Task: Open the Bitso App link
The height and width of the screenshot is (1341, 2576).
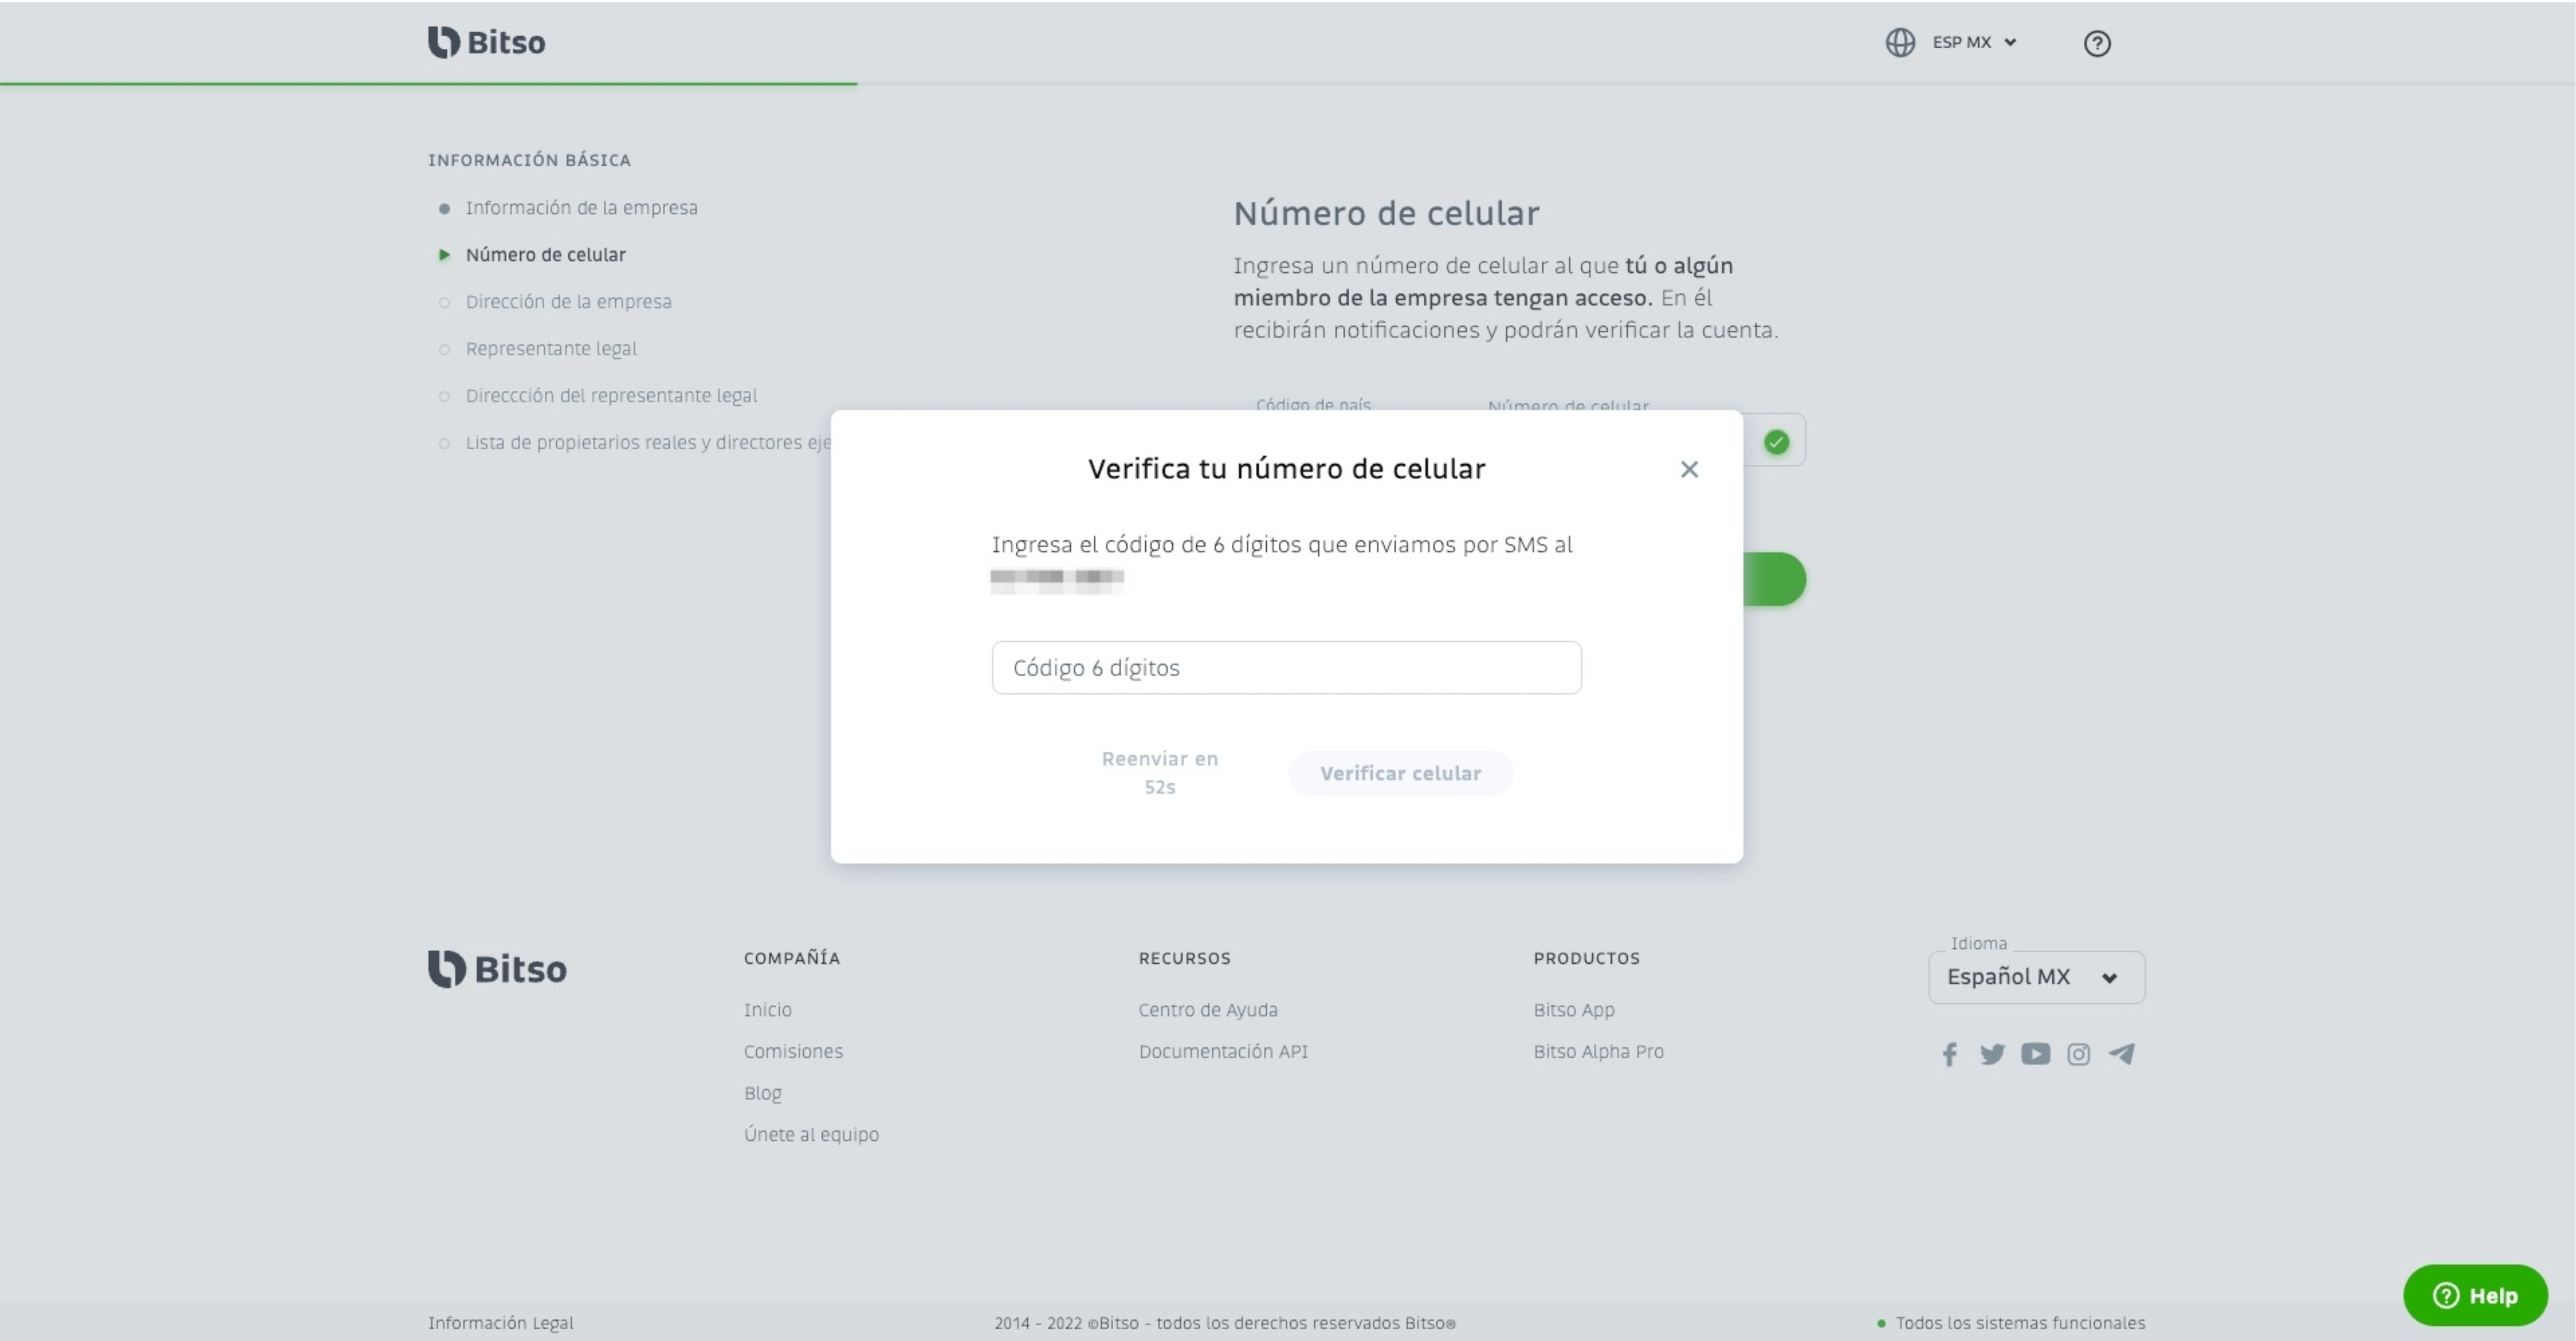Action: (1574, 1010)
